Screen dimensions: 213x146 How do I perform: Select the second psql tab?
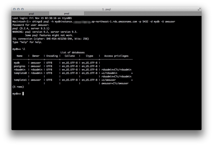pyautogui.click(x=67, y=14)
